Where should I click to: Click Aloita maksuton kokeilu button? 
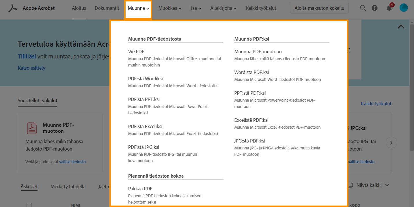point(319,8)
